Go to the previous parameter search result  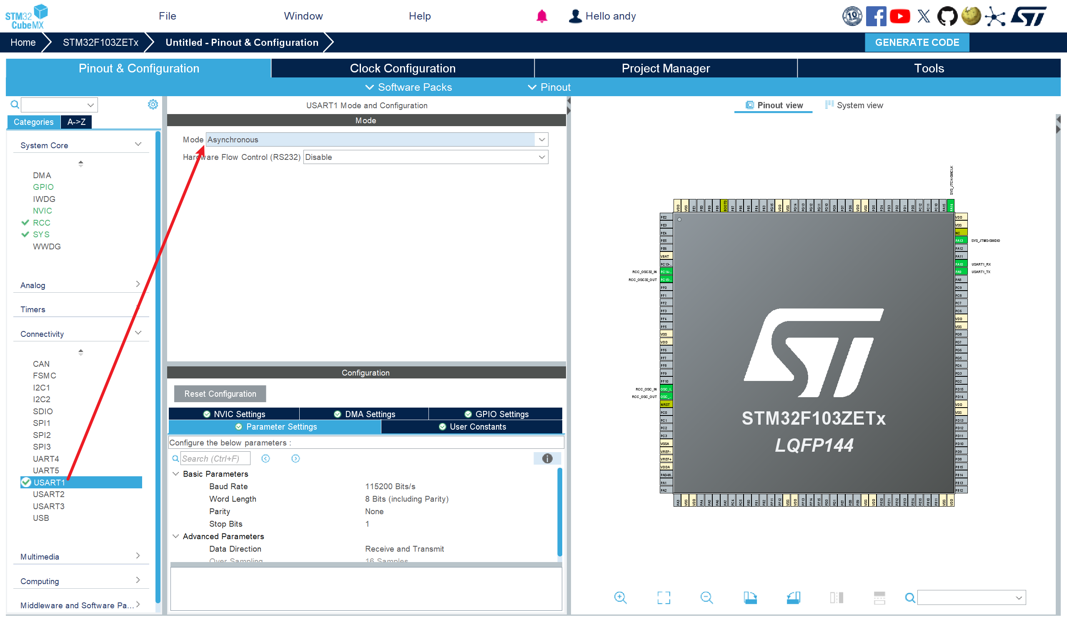click(x=265, y=458)
